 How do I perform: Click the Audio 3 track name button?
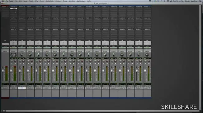point(30,88)
